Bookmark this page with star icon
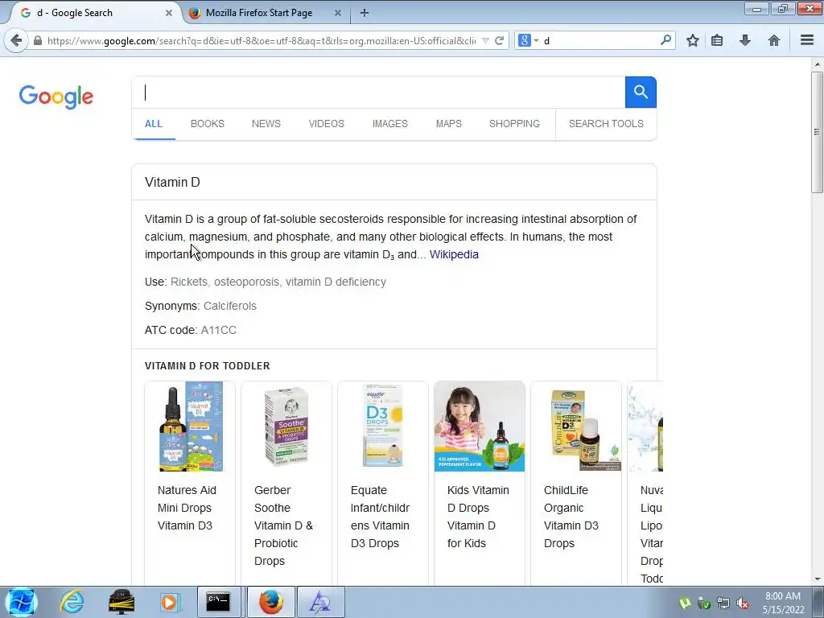 pos(693,40)
